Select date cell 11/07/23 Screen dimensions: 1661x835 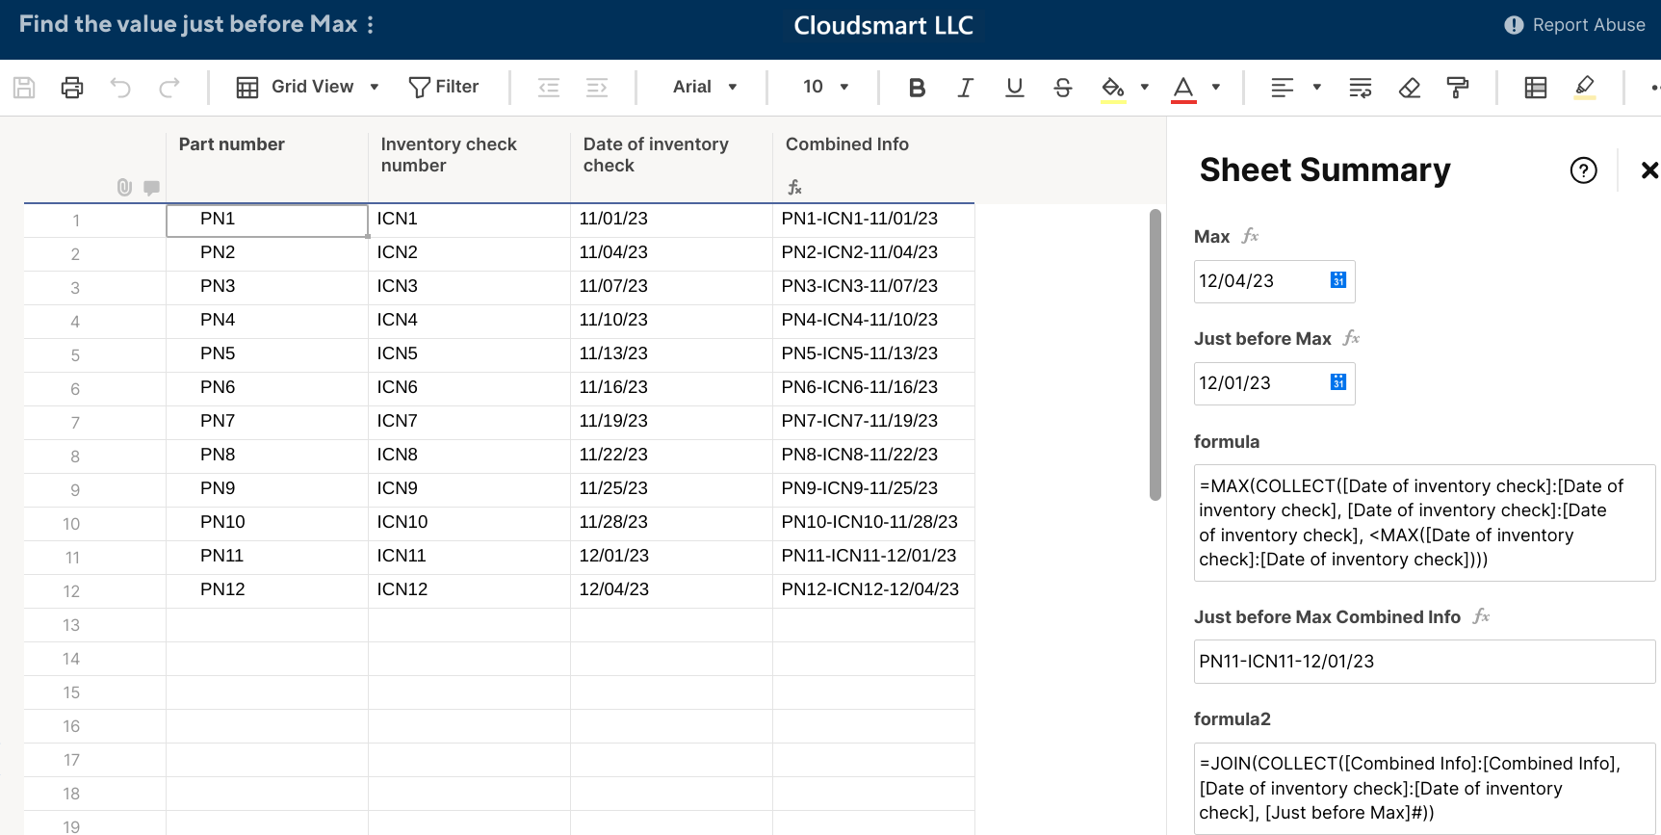pos(671,287)
